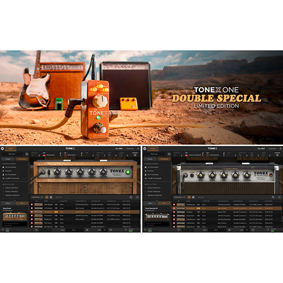
Task: Expand Partner Collections in right window sidebar
Action: pos(154,191)
